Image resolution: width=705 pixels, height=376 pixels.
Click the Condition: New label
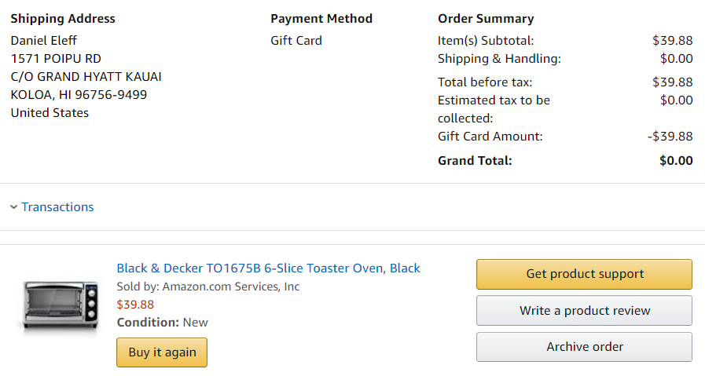pyautogui.click(x=163, y=323)
